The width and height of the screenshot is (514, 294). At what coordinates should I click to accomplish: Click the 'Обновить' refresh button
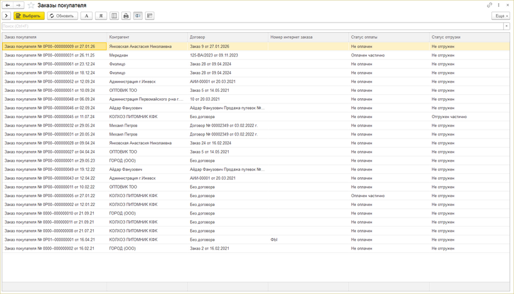click(x=62, y=16)
